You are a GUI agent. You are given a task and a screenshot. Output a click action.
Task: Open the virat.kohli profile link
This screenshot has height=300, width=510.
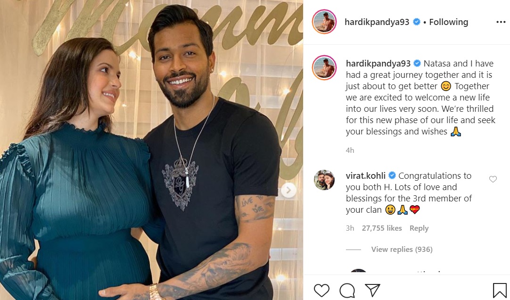(366, 175)
